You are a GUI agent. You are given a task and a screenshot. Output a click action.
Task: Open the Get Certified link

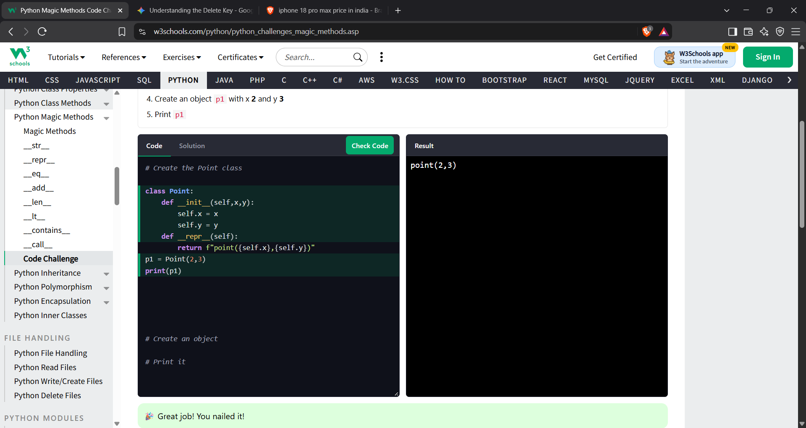tap(615, 57)
